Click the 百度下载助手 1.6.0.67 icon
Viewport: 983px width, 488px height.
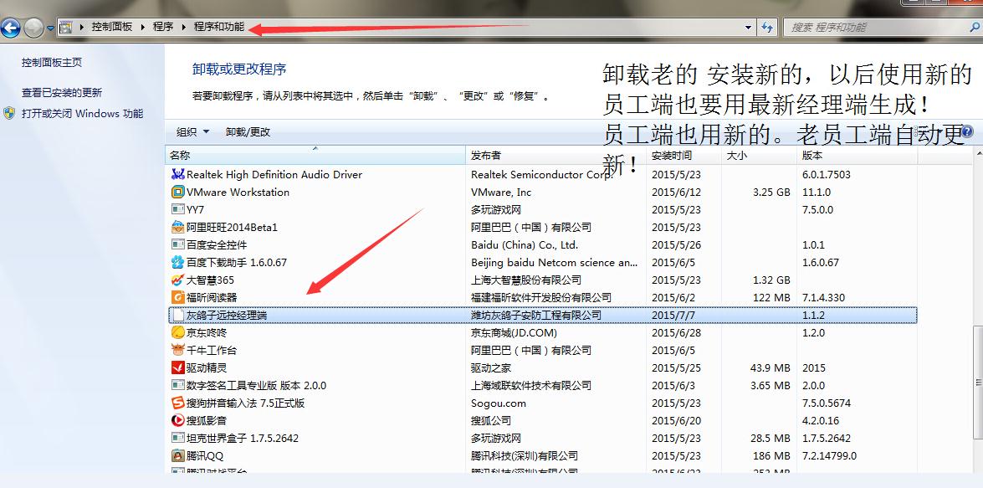tap(178, 262)
